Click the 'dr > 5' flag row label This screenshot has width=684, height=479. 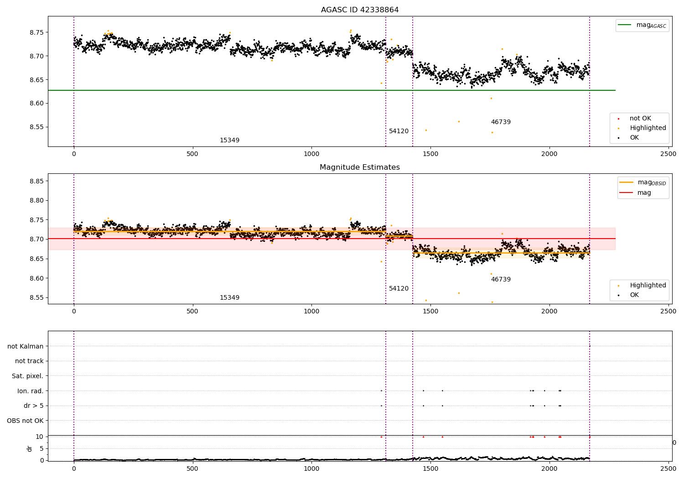(34, 406)
